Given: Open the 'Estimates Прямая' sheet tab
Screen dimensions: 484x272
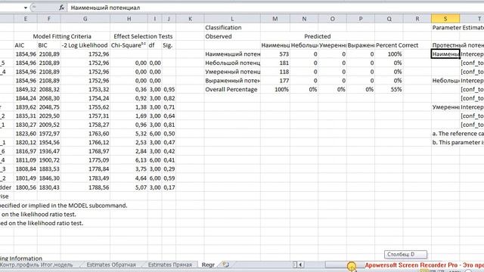Looking at the screenshot, I should click(169, 264).
